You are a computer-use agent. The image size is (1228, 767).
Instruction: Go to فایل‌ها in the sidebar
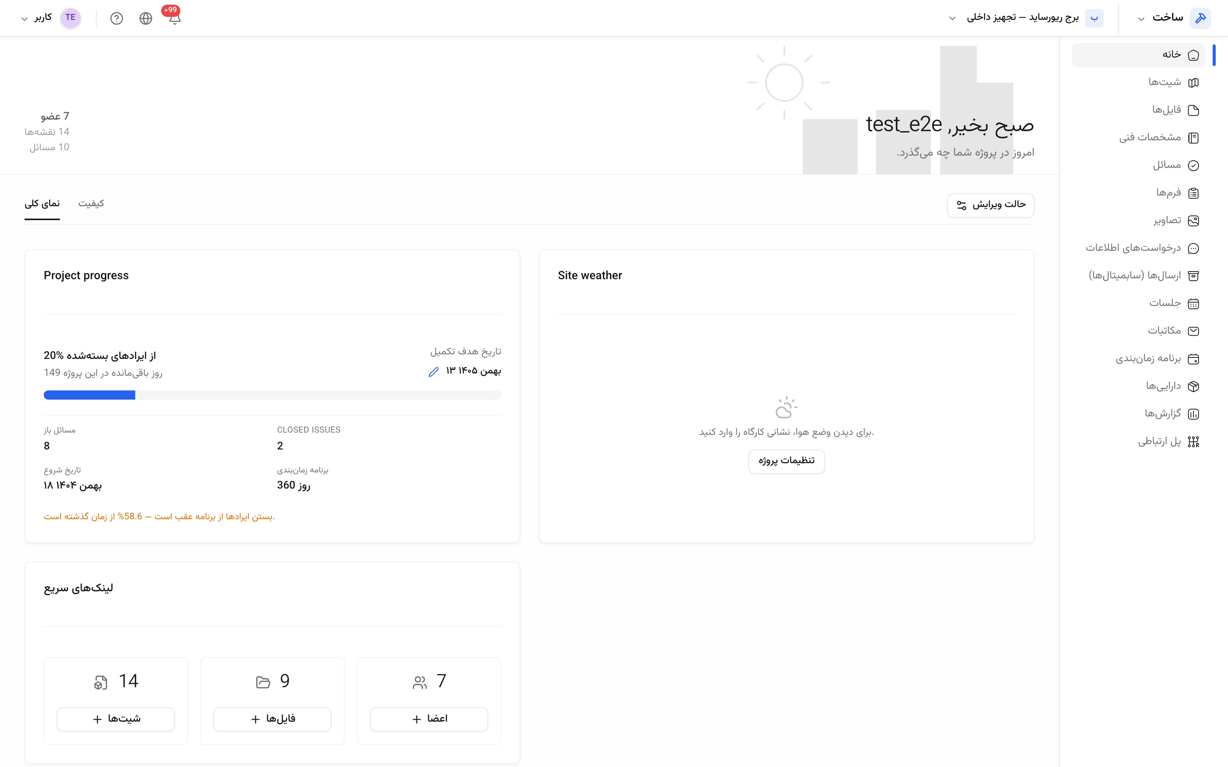[1138, 110]
